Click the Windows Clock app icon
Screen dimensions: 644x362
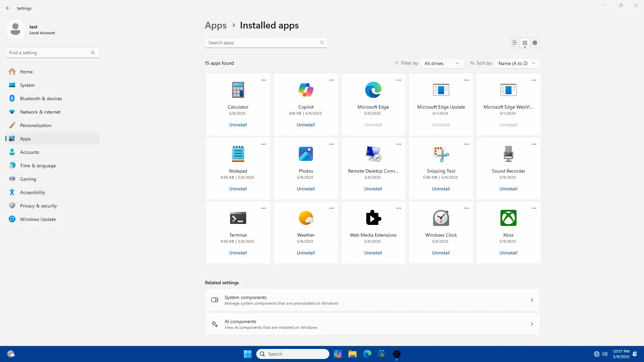coord(441,218)
